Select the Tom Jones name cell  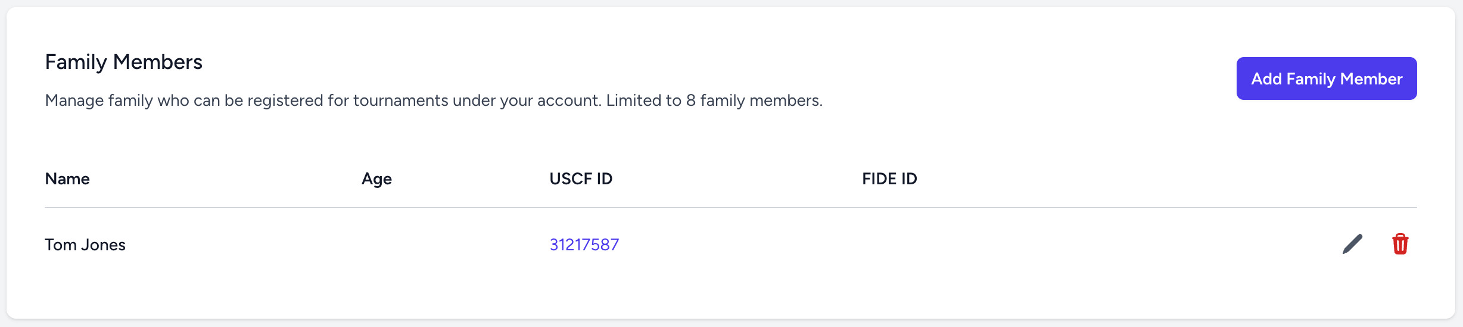point(85,245)
